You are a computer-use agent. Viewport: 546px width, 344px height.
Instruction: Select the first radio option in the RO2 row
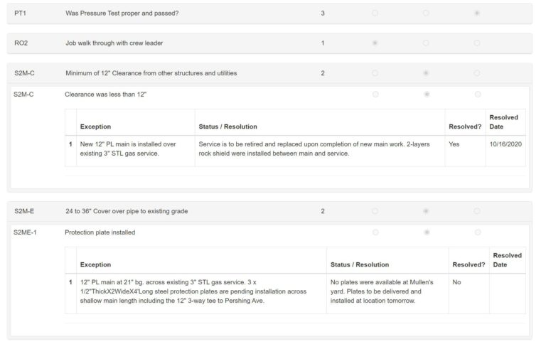coord(375,43)
